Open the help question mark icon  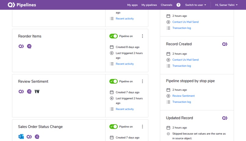[178, 5]
